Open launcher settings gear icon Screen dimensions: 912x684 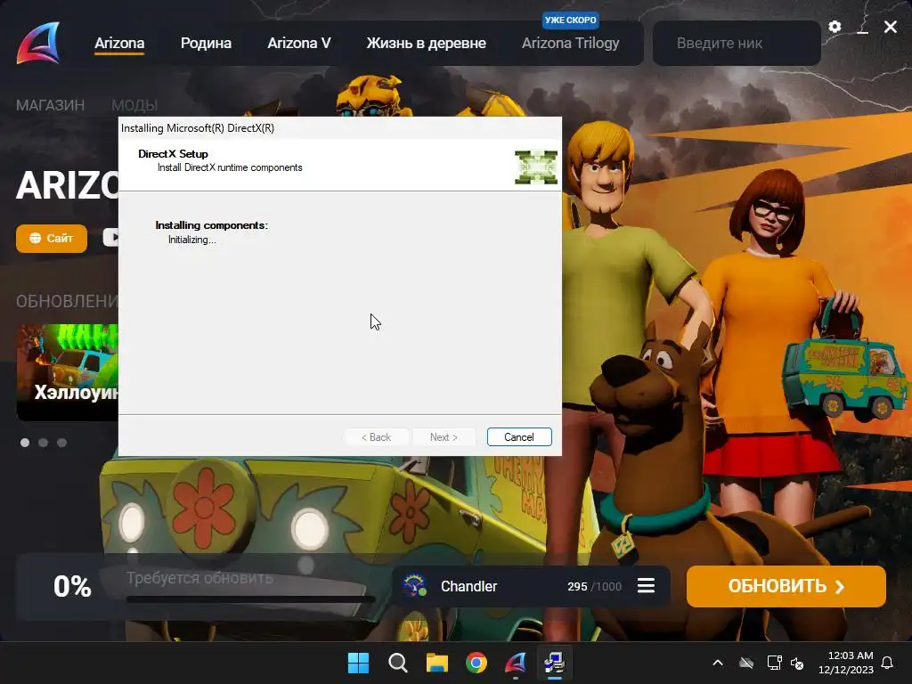tap(835, 27)
